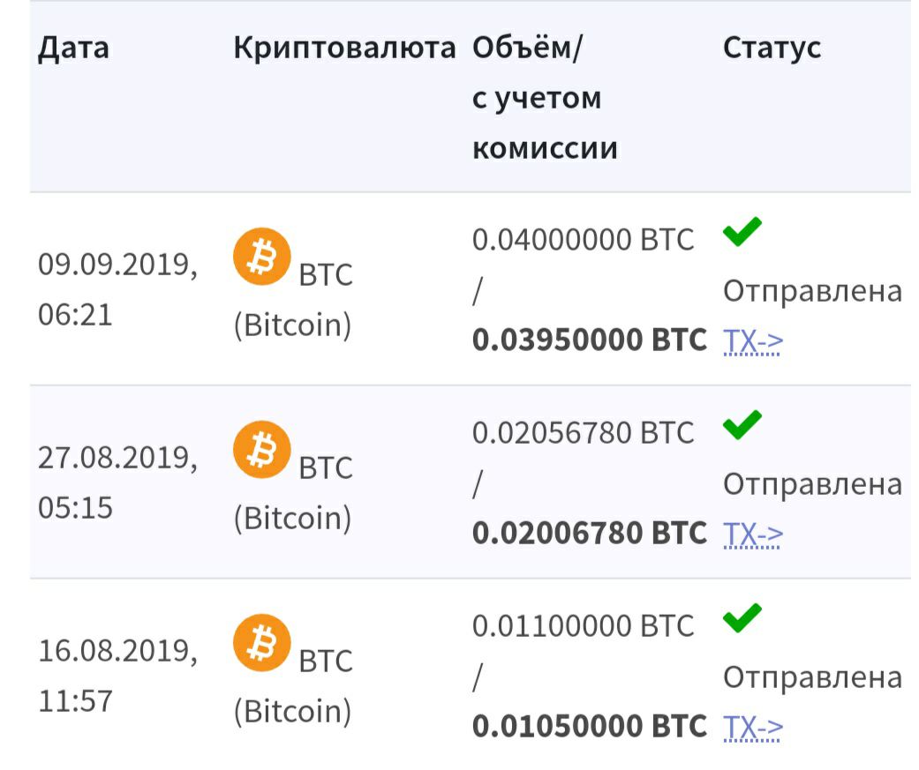Screen dimensions: 919x770
Task: Click Bitcoin icon in 16.08.2019 row
Action: click(261, 643)
